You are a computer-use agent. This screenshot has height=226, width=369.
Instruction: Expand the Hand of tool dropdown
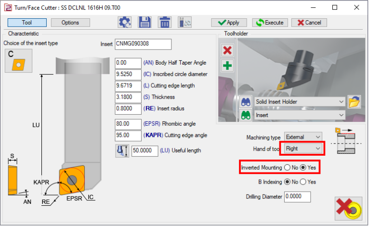[x=303, y=148]
